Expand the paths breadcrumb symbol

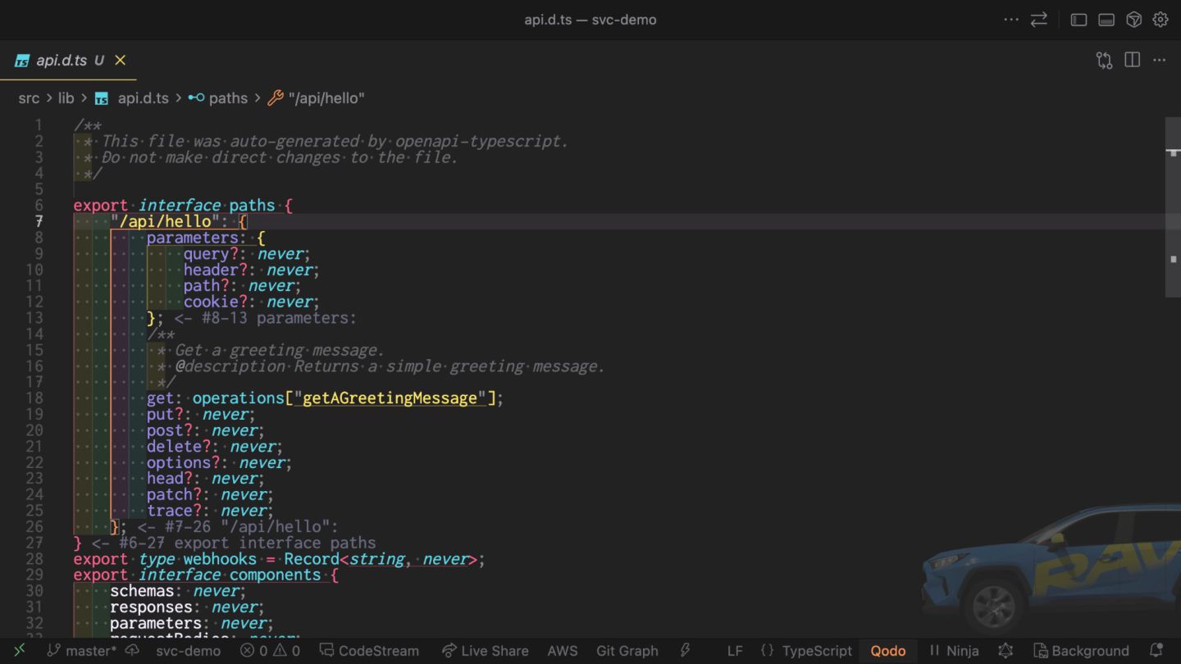(x=227, y=98)
